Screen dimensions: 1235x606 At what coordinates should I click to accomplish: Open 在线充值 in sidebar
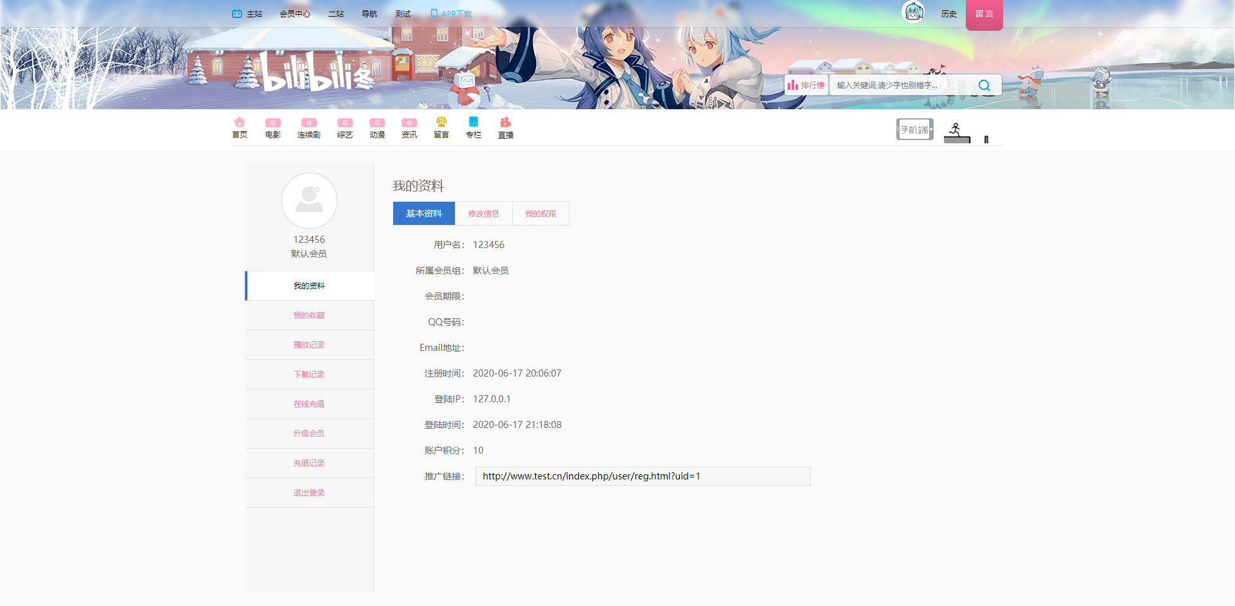309,404
